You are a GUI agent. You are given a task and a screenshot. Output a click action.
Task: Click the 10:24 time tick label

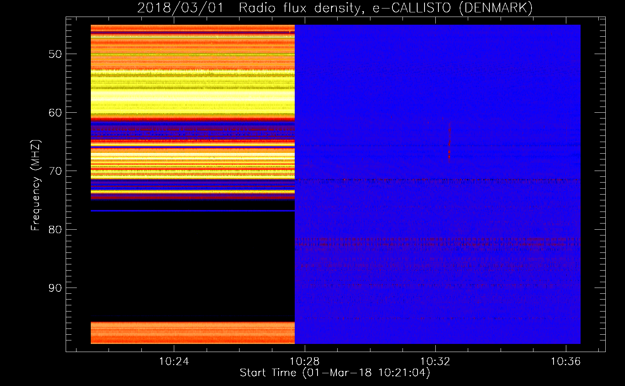(x=174, y=362)
